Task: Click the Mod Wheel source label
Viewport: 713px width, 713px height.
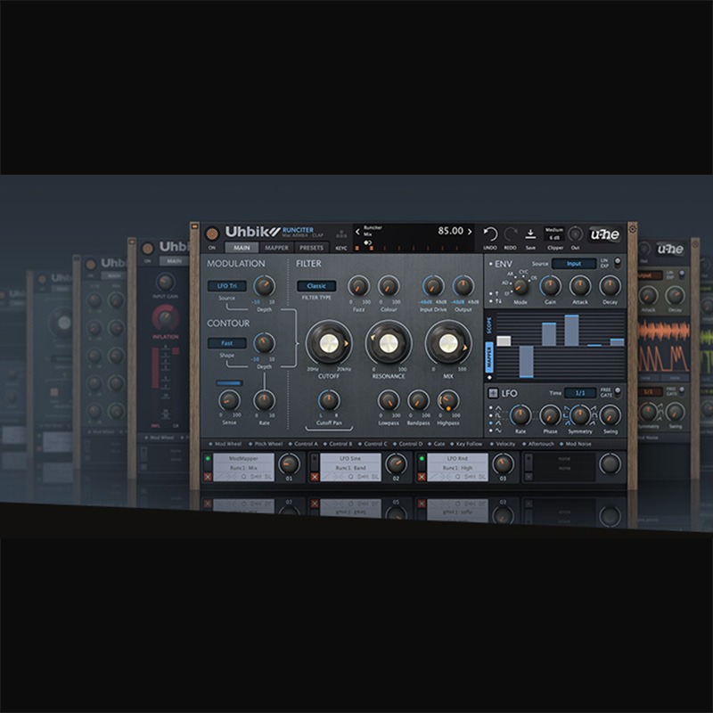Action: 228,444
